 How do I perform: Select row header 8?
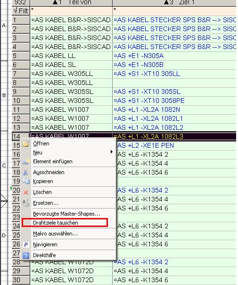click(x=21, y=83)
